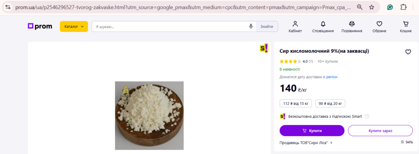Bookmark page with star icon
419x154 pixels.
tap(372, 7)
